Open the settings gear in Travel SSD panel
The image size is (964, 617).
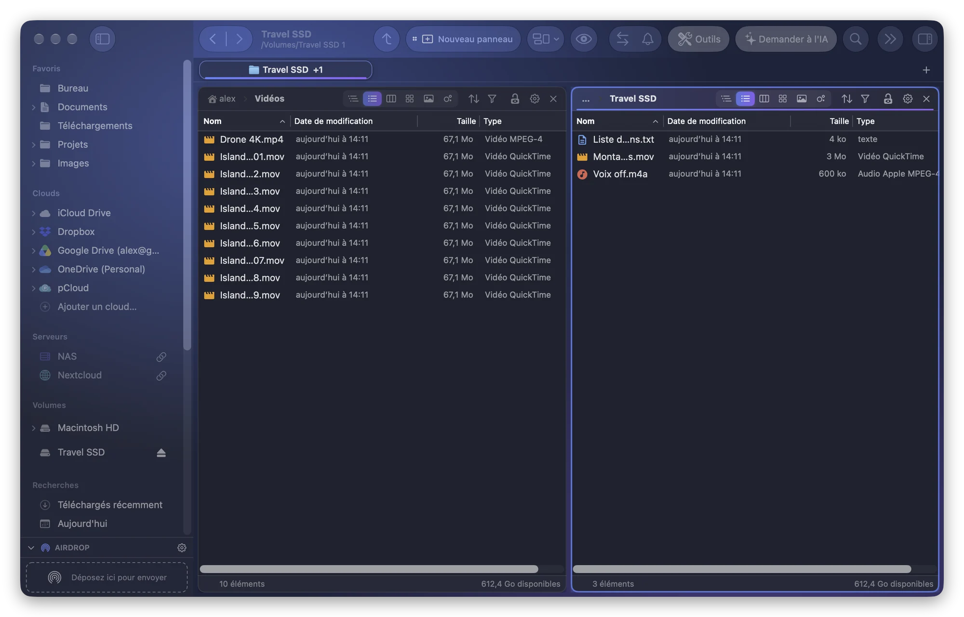coord(908,99)
